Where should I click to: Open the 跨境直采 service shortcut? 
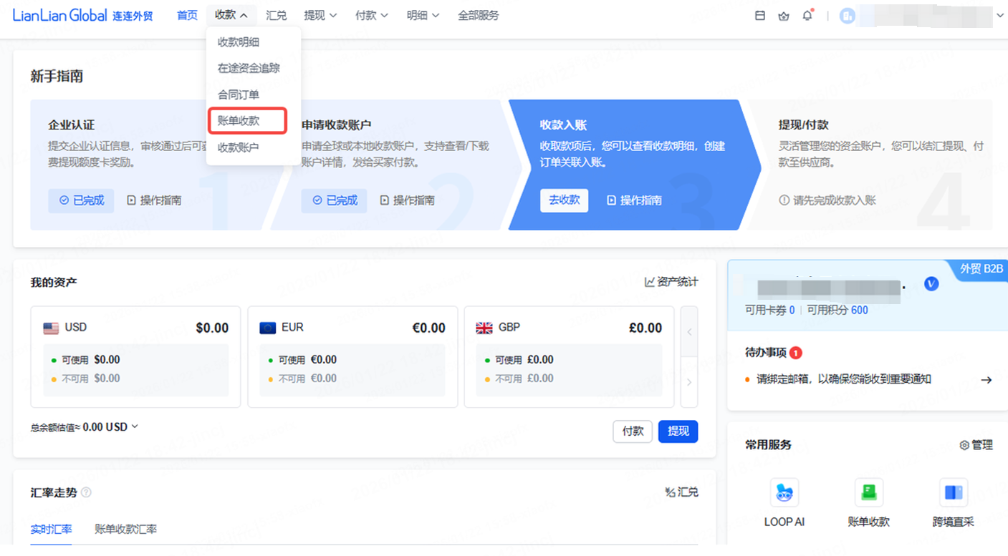pos(954,504)
